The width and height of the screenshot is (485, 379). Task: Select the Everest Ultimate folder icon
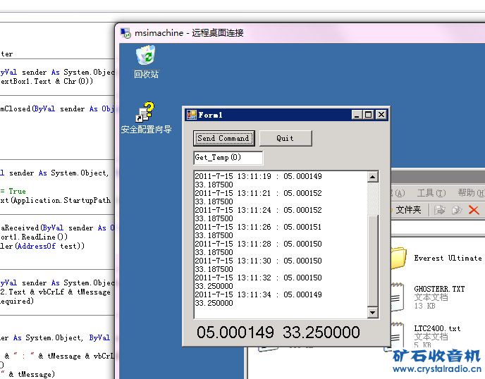pos(399,257)
